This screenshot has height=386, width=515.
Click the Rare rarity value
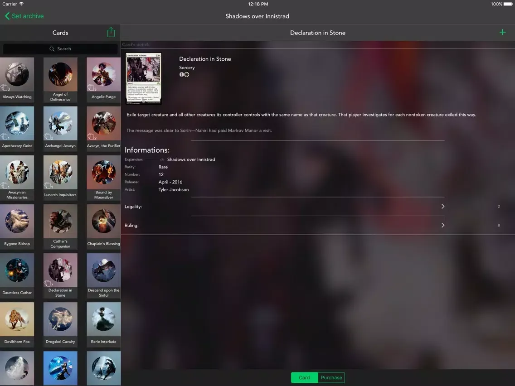(163, 167)
